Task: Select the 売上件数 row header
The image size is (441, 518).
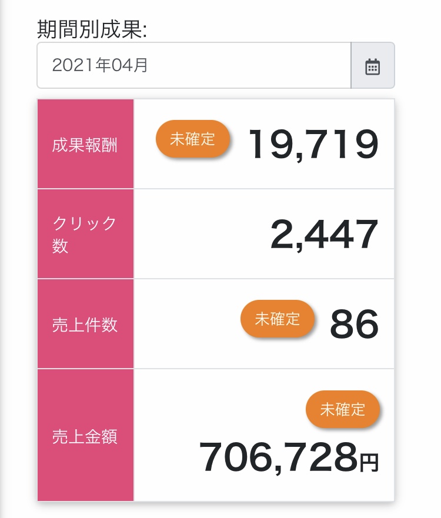Action: coord(86,324)
